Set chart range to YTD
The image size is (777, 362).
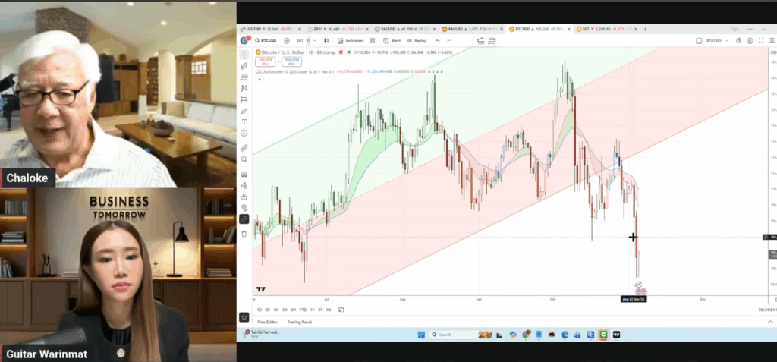tap(303, 310)
